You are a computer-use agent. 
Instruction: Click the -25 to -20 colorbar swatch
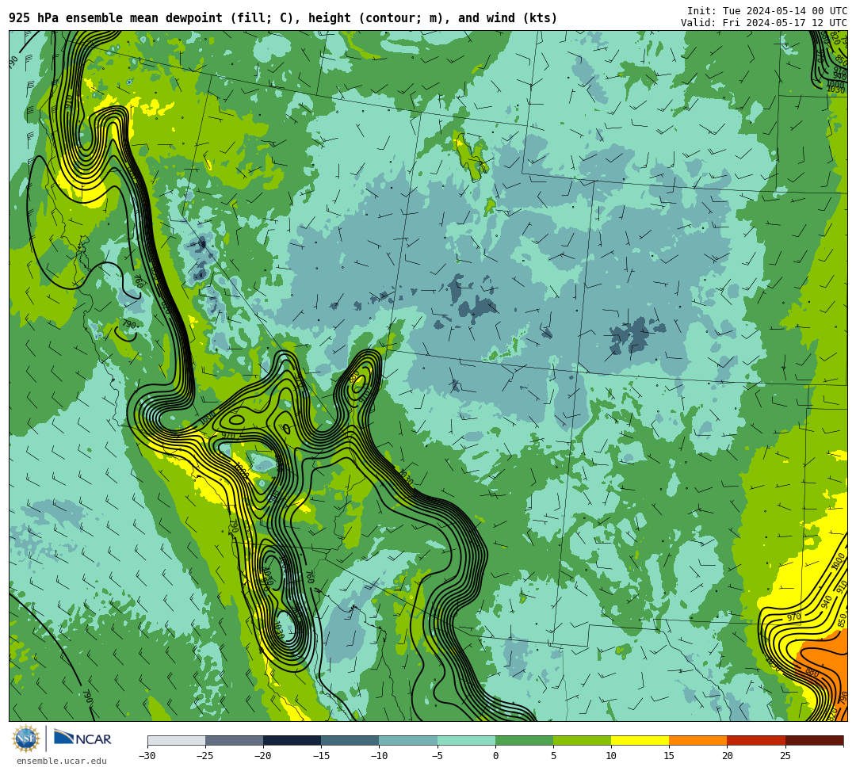click(x=234, y=740)
